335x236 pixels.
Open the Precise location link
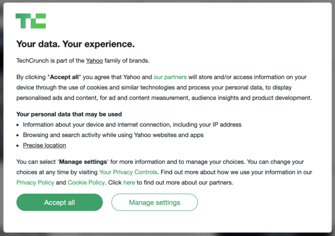coord(44,145)
